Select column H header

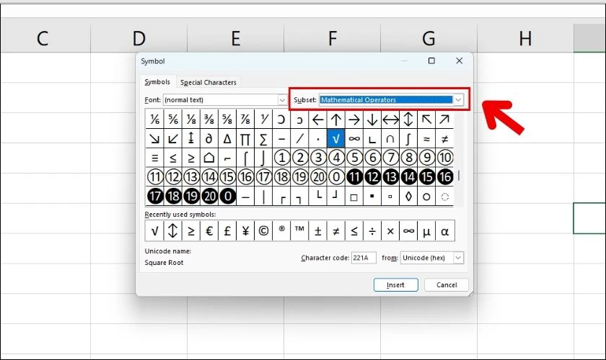[x=525, y=38]
